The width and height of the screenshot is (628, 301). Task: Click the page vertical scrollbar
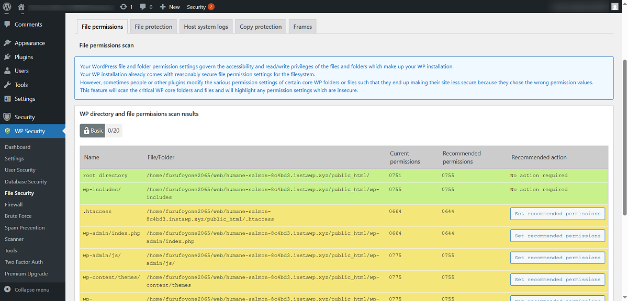point(624,136)
